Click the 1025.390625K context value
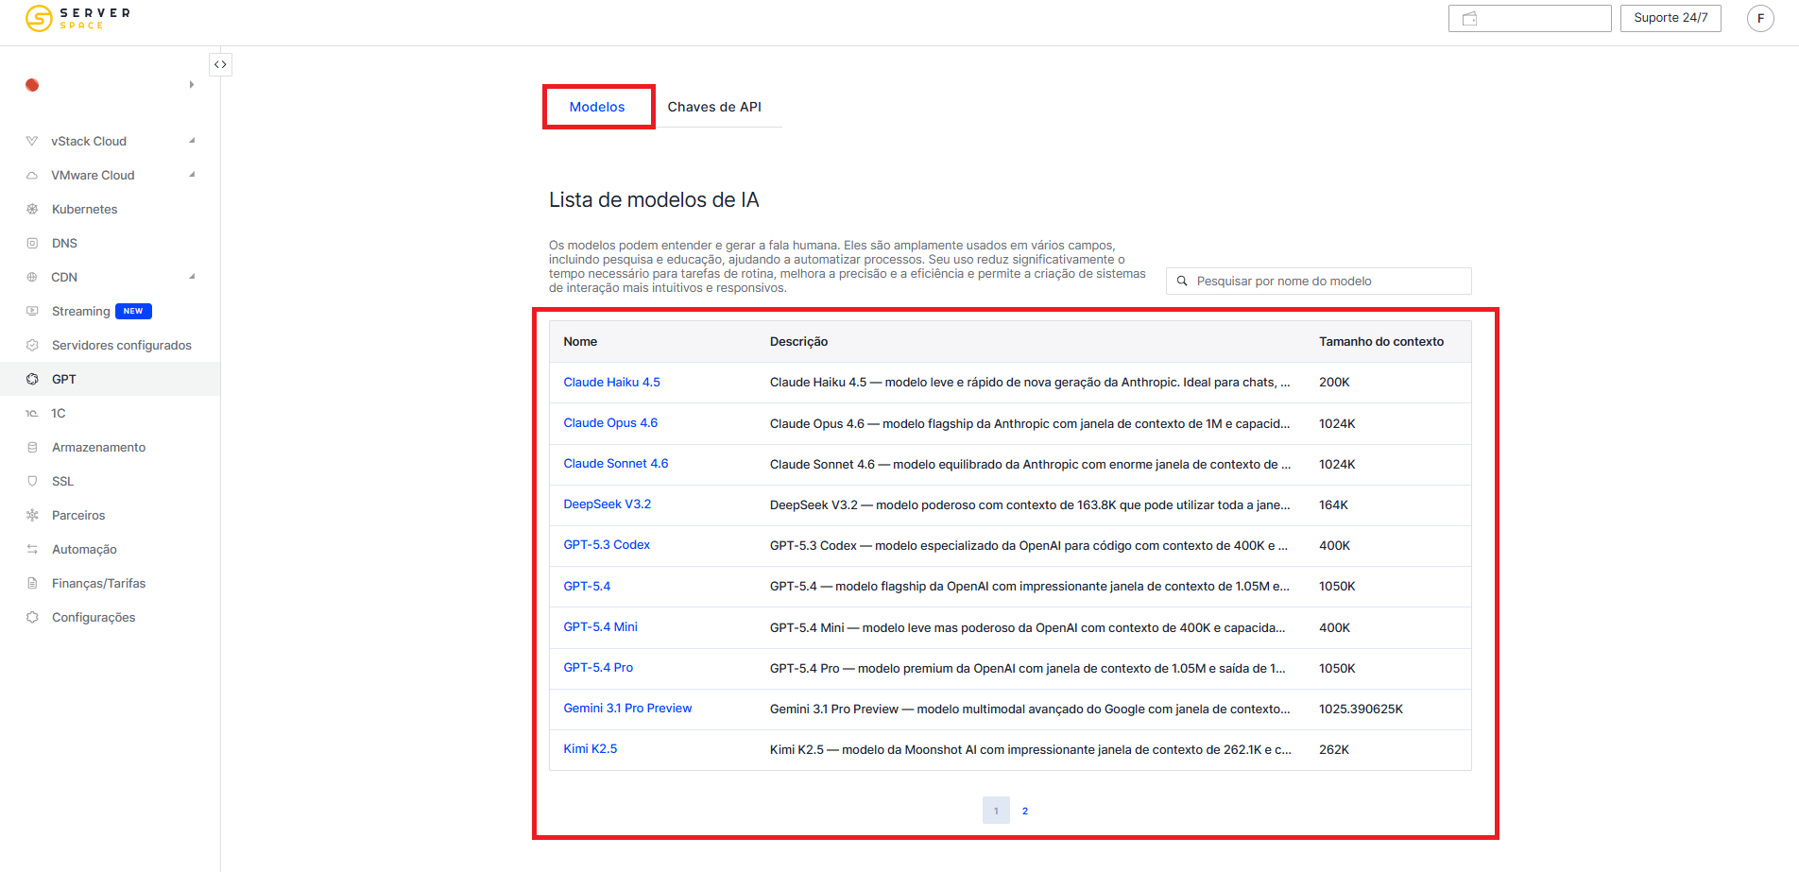This screenshot has height=872, width=1799. 1361,709
